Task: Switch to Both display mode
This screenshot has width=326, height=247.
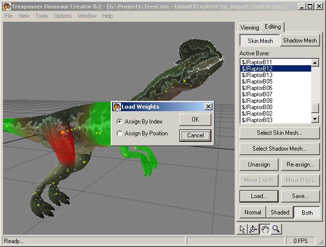Action: [x=307, y=212]
